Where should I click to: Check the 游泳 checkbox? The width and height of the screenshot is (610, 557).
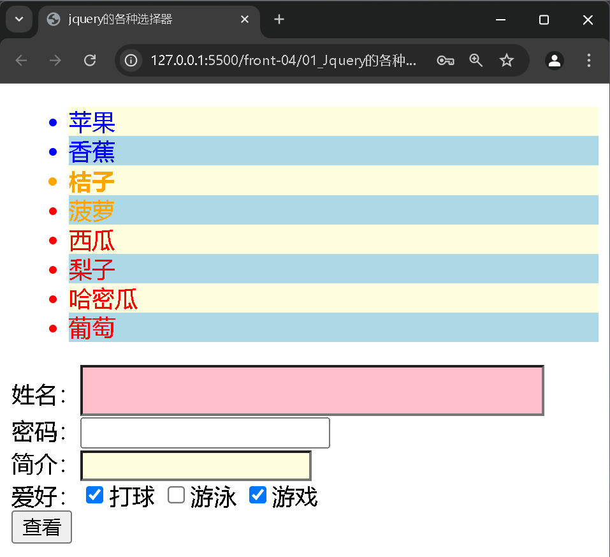[x=176, y=495]
